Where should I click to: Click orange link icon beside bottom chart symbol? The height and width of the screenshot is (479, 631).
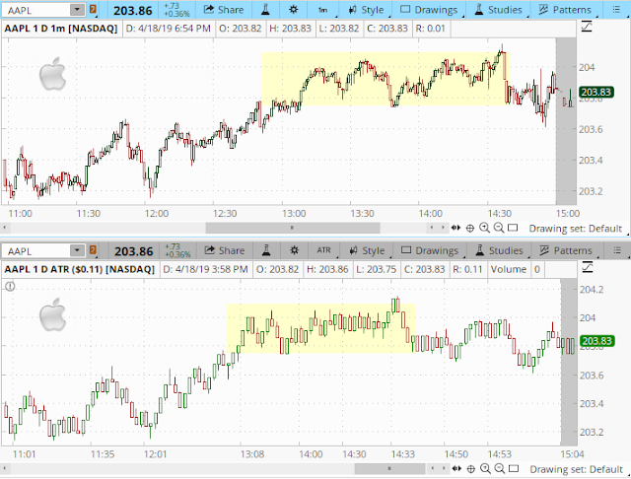[93, 251]
